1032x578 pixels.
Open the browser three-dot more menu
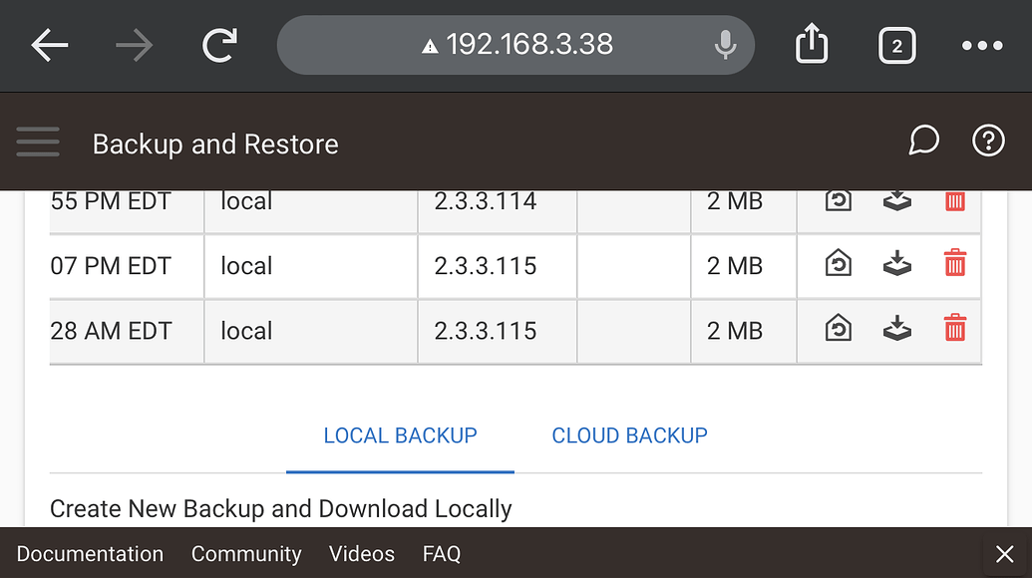982,45
